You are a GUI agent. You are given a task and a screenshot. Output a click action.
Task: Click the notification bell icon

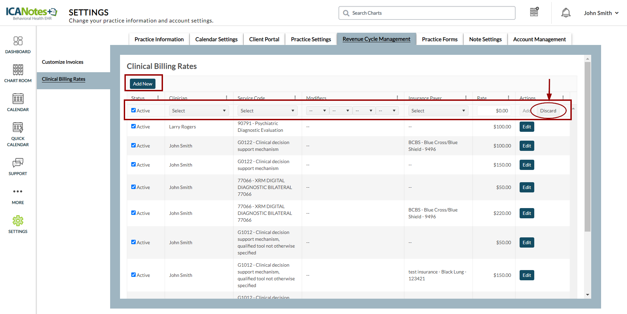pyautogui.click(x=566, y=13)
